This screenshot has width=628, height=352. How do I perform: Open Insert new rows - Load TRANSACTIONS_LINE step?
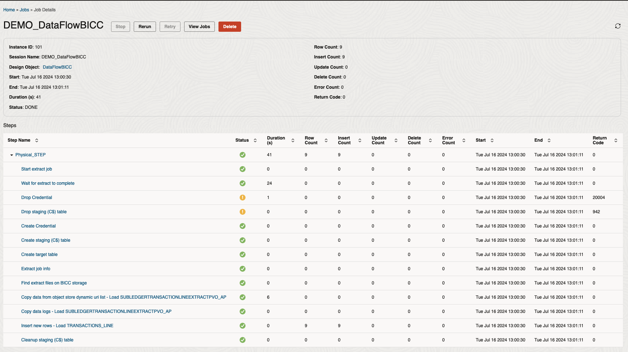(x=67, y=326)
